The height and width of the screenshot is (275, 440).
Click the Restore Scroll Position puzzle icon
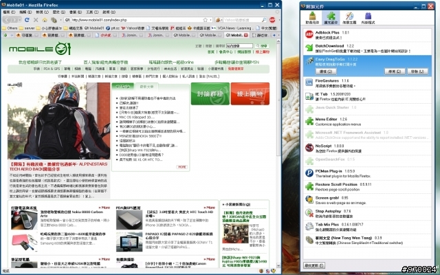point(309,186)
